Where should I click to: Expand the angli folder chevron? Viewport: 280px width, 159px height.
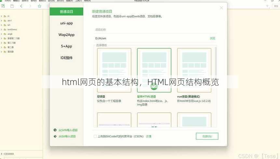click(x=1, y=34)
